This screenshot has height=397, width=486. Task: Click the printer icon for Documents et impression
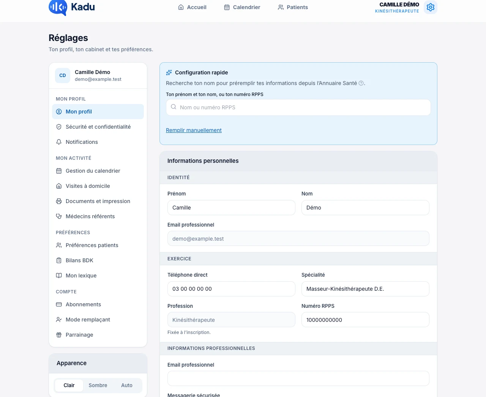[59, 201]
